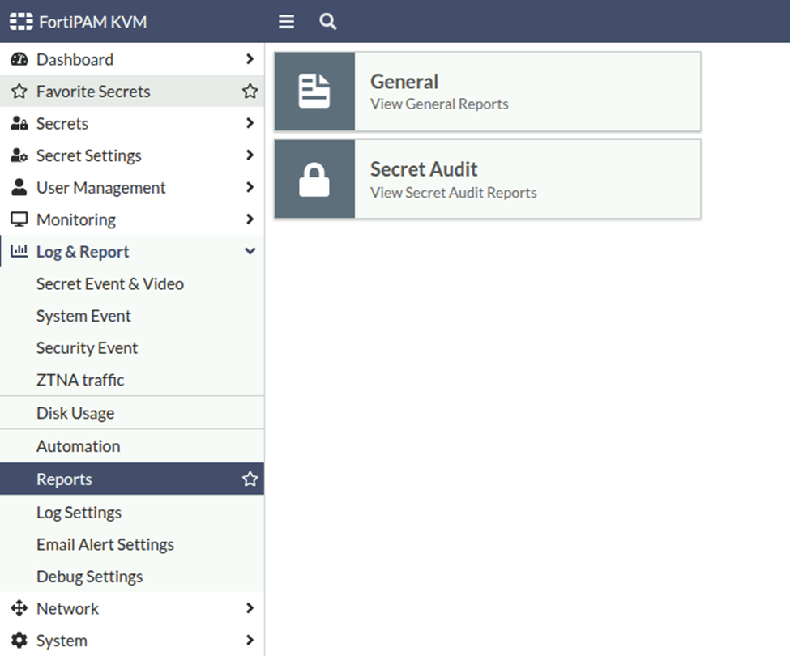Click the Secret Audit padlock icon
The width and height of the screenshot is (790, 656).
[x=314, y=179]
